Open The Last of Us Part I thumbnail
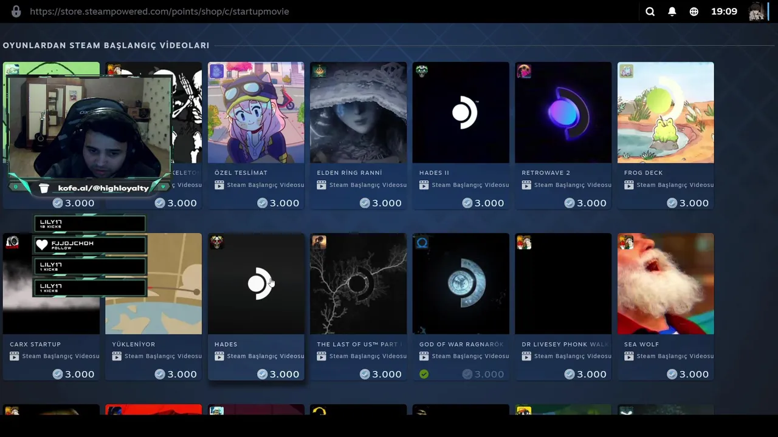The height and width of the screenshot is (437, 778). pos(358,283)
